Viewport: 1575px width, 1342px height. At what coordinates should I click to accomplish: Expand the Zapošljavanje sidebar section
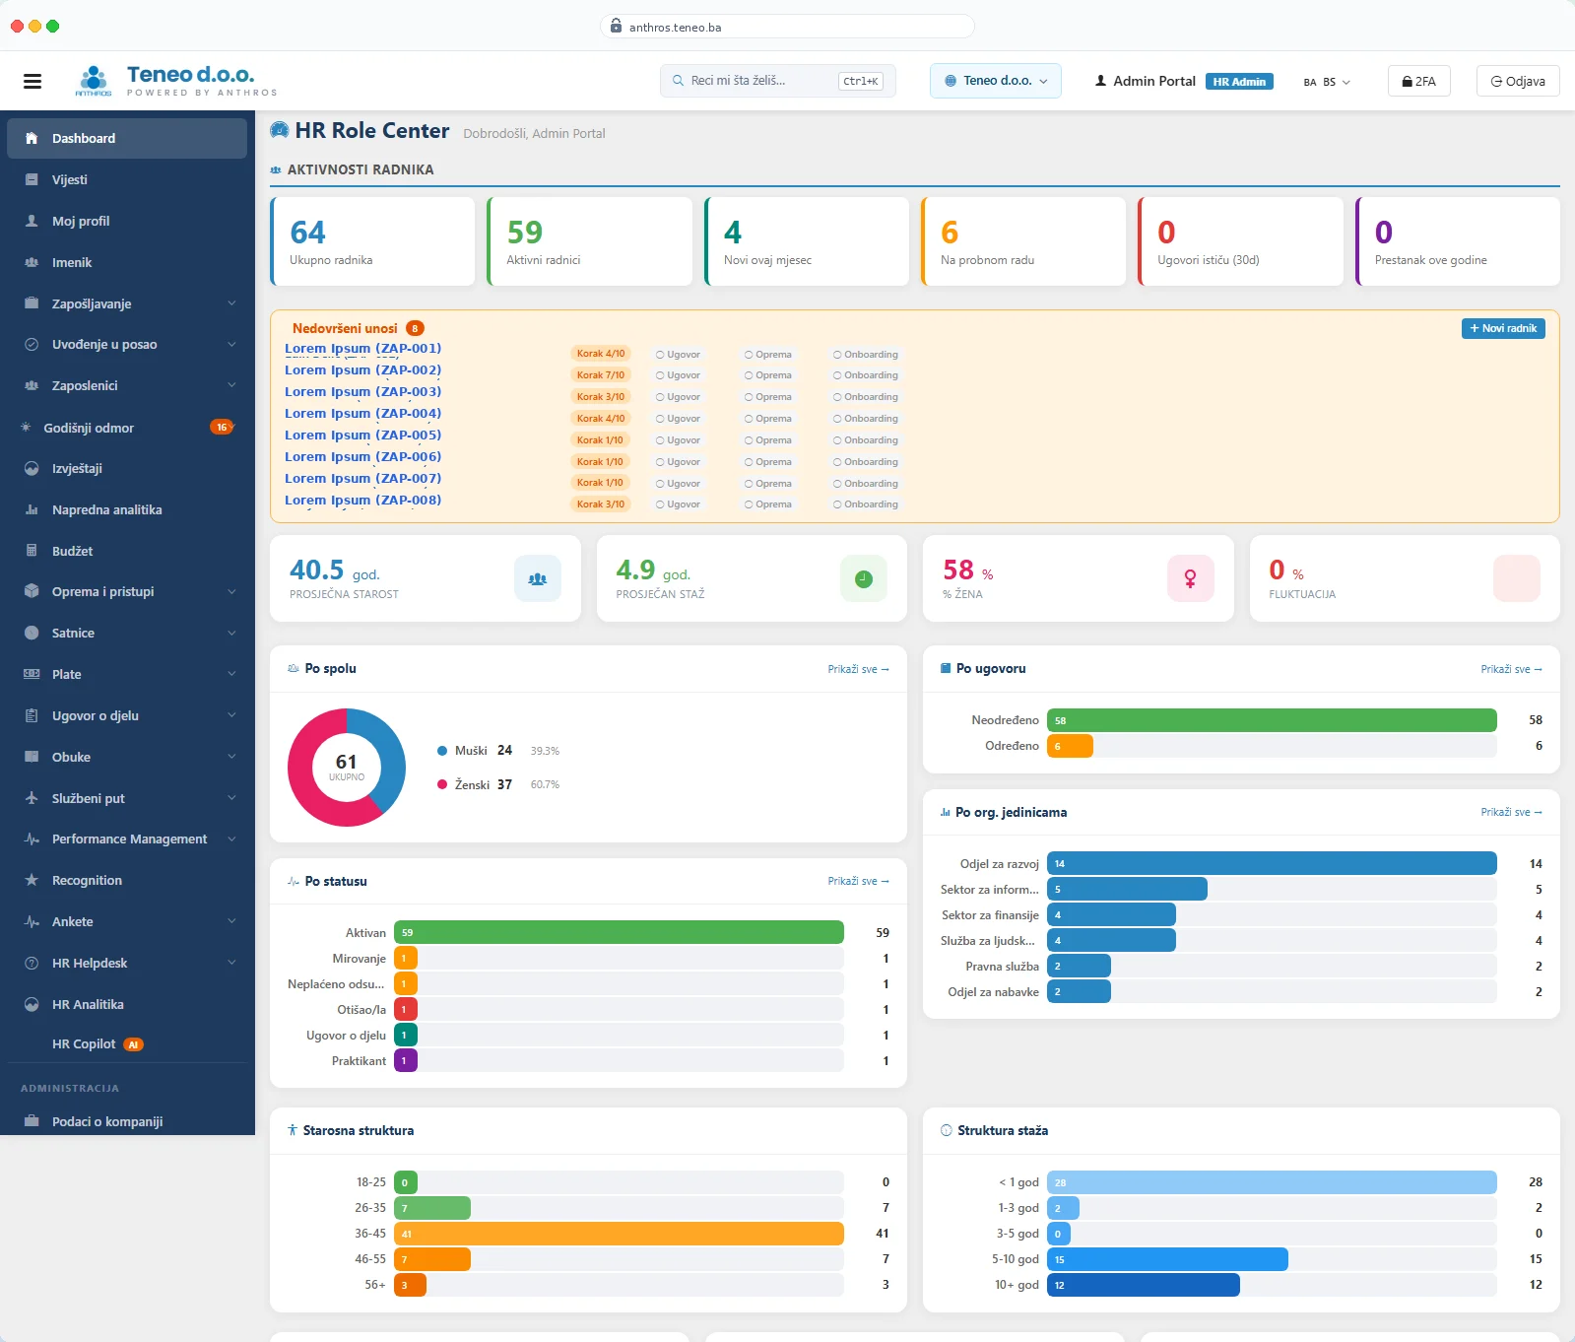pos(127,303)
